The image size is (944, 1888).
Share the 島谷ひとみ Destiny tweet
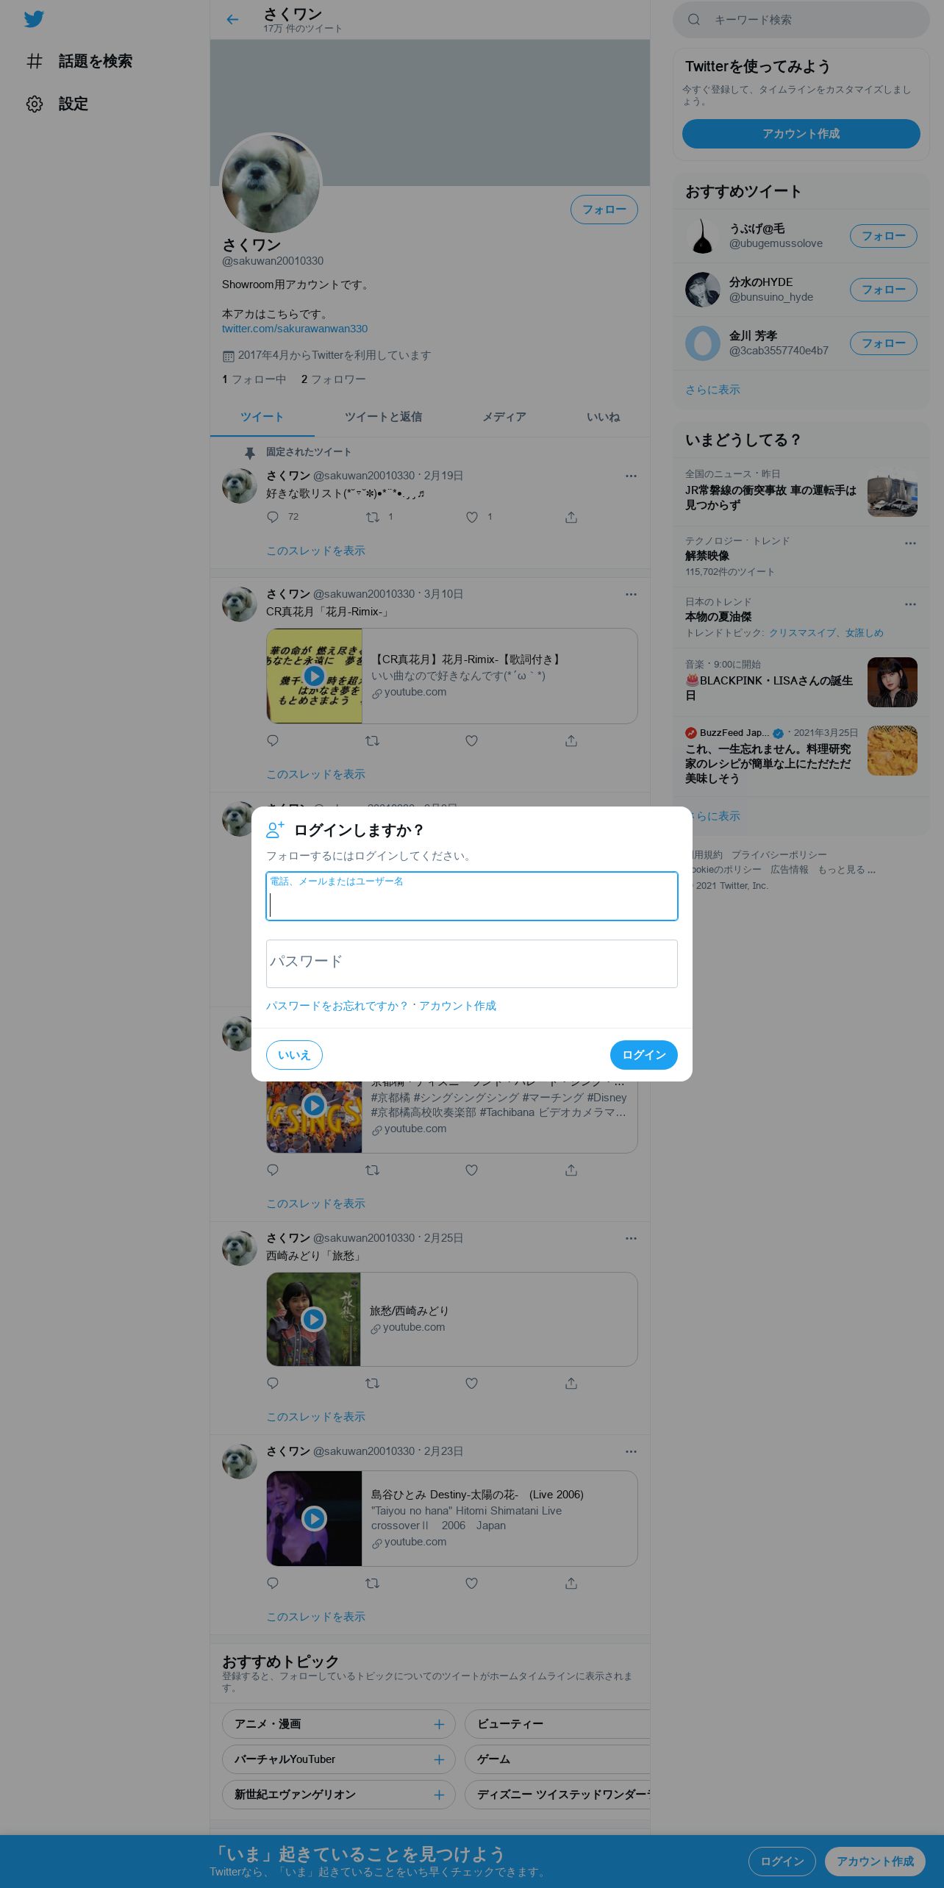[x=571, y=1583]
